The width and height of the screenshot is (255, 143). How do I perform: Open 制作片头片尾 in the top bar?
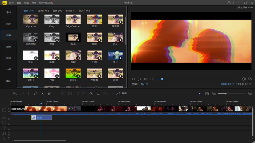(46, 3)
